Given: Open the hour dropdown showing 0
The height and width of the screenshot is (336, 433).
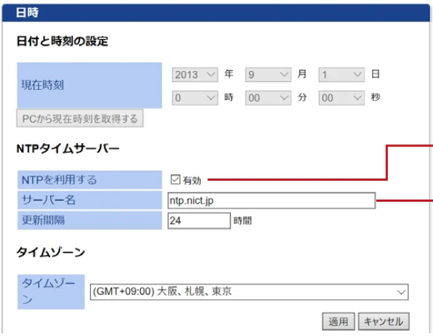Looking at the screenshot, I should click(x=195, y=98).
